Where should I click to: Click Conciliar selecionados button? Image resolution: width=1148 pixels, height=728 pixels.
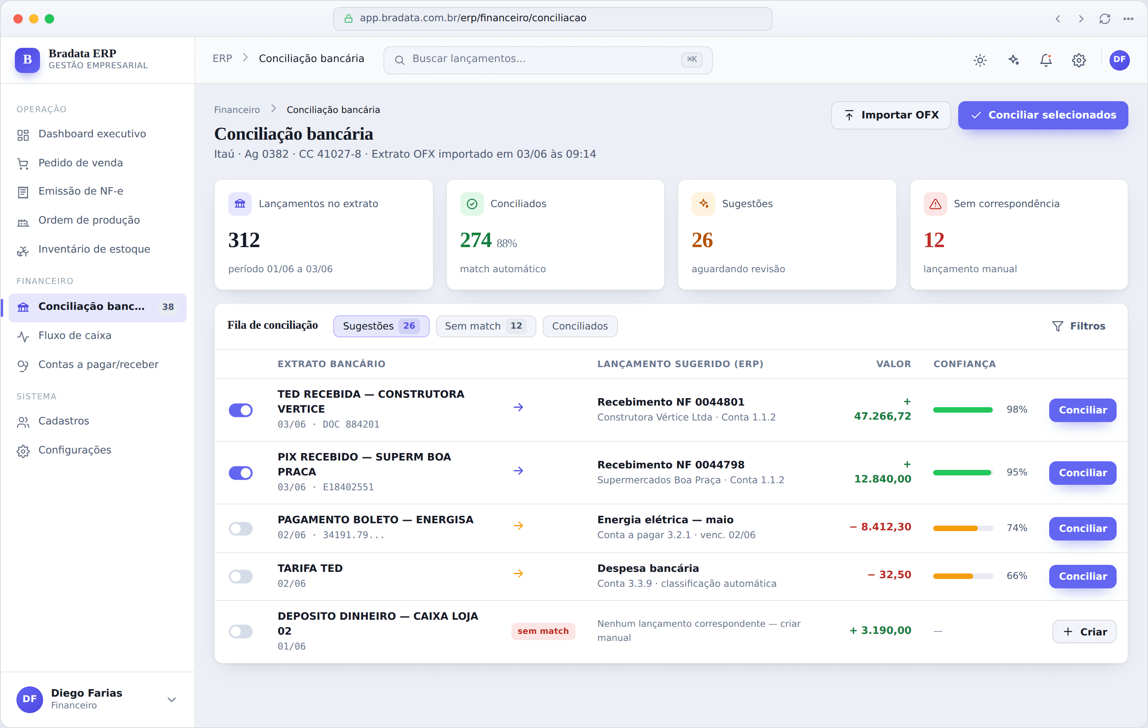1043,115
